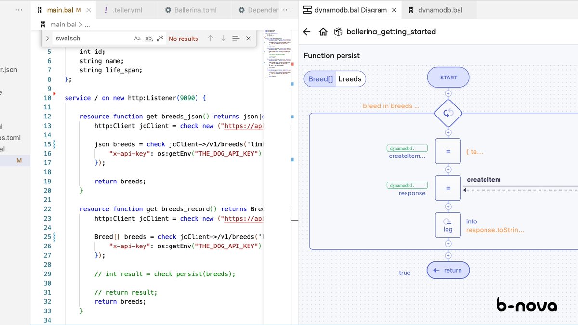The width and height of the screenshot is (578, 325).
Task: Click dynamodb:1 badge above response
Action: click(407, 185)
